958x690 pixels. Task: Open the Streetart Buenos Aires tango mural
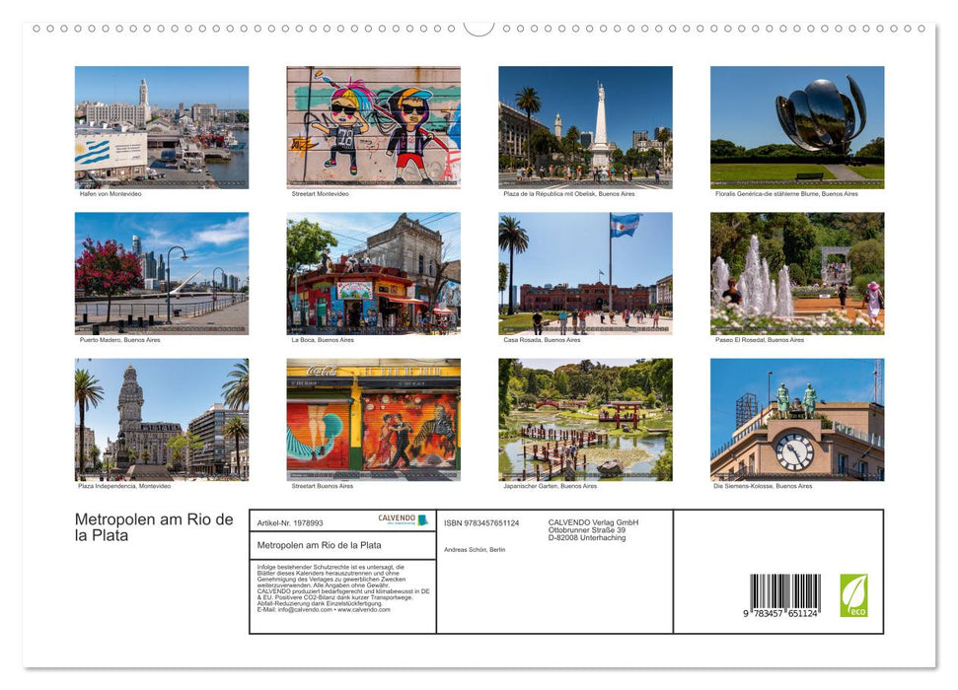tap(373, 418)
